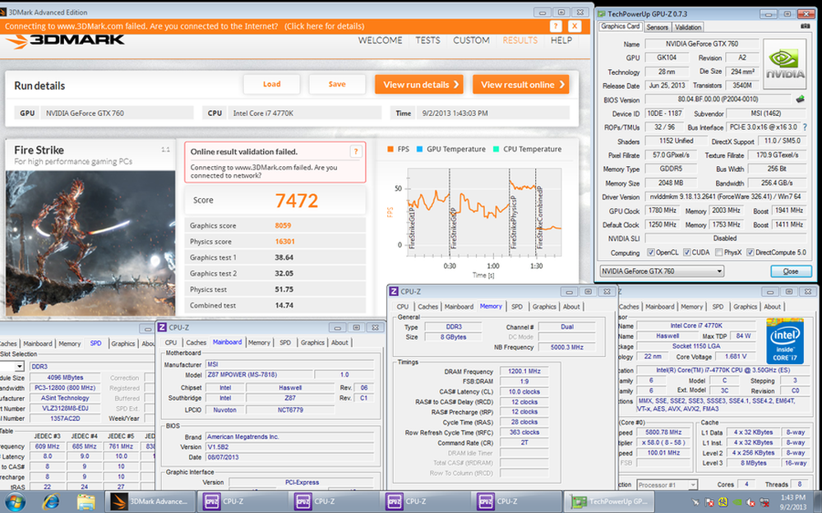The height and width of the screenshot is (513, 822).
Task: Click the 3DMark logo
Action: click(x=65, y=41)
